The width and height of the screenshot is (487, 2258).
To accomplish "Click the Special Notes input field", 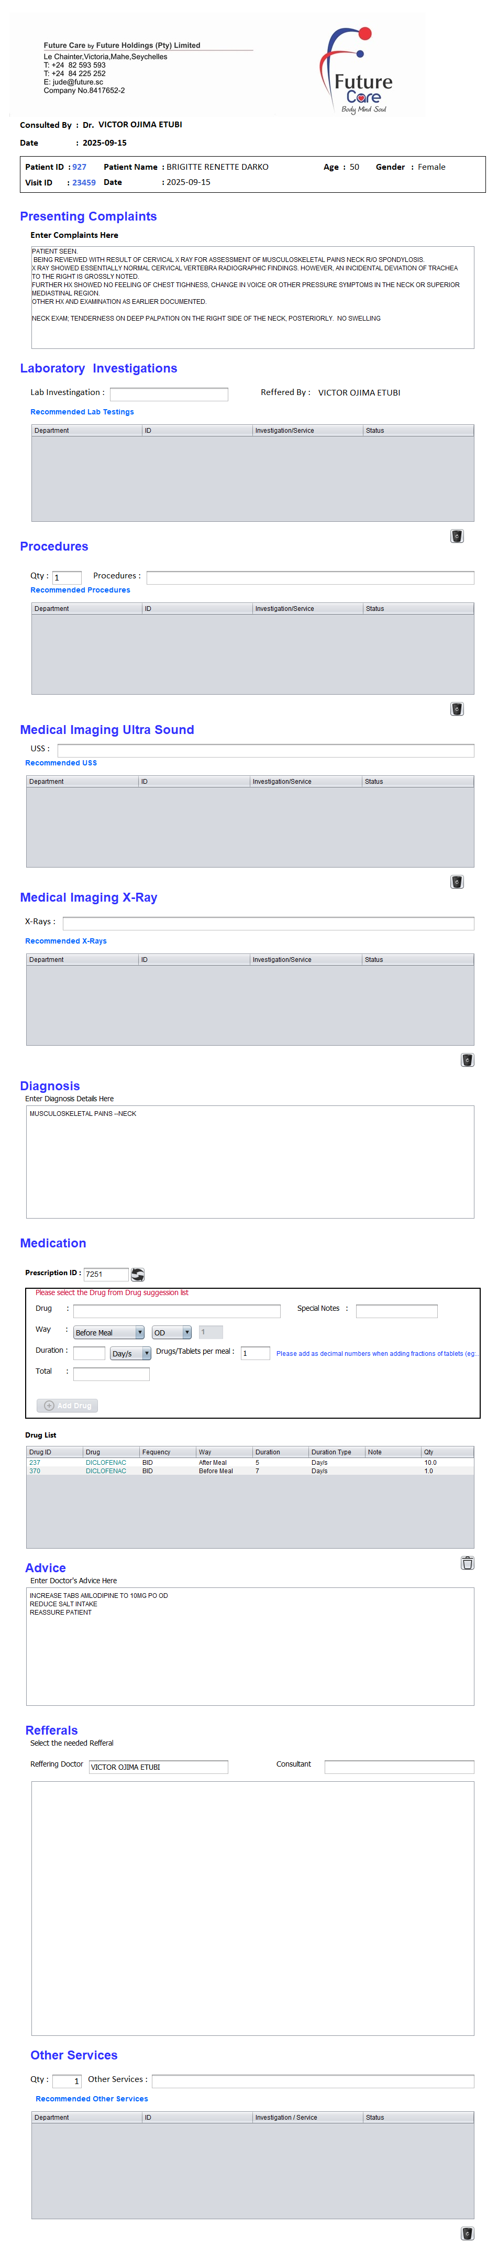I will (x=396, y=1310).
